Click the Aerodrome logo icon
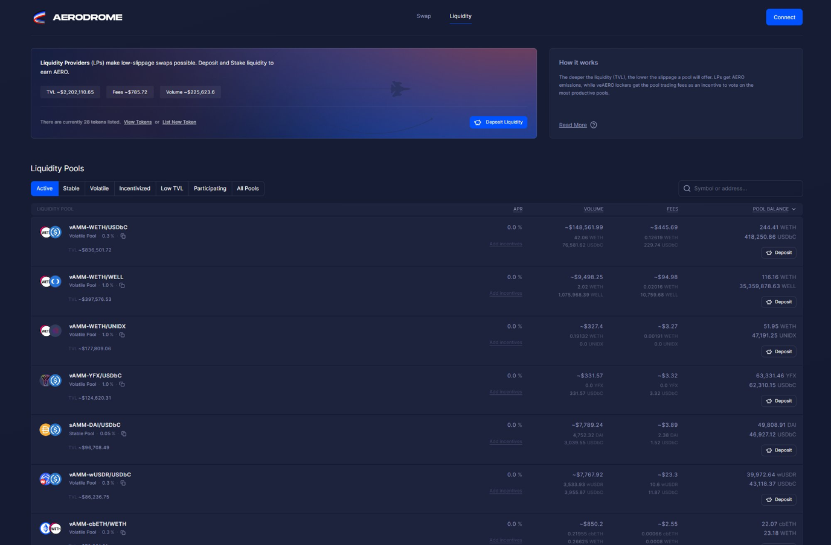 (x=40, y=17)
